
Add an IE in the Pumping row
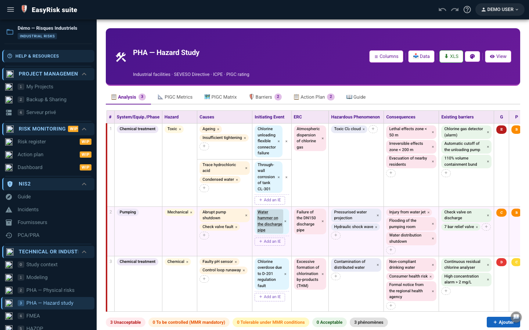(x=270, y=242)
